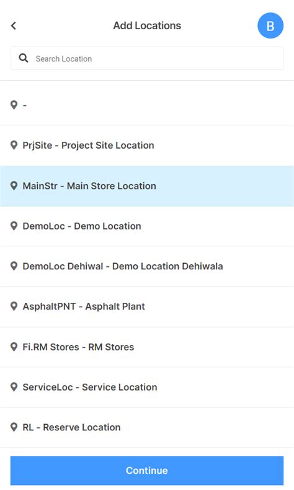Click the pin icon beside MainStr
Viewport: 294px width, 490px height.
coord(14,186)
